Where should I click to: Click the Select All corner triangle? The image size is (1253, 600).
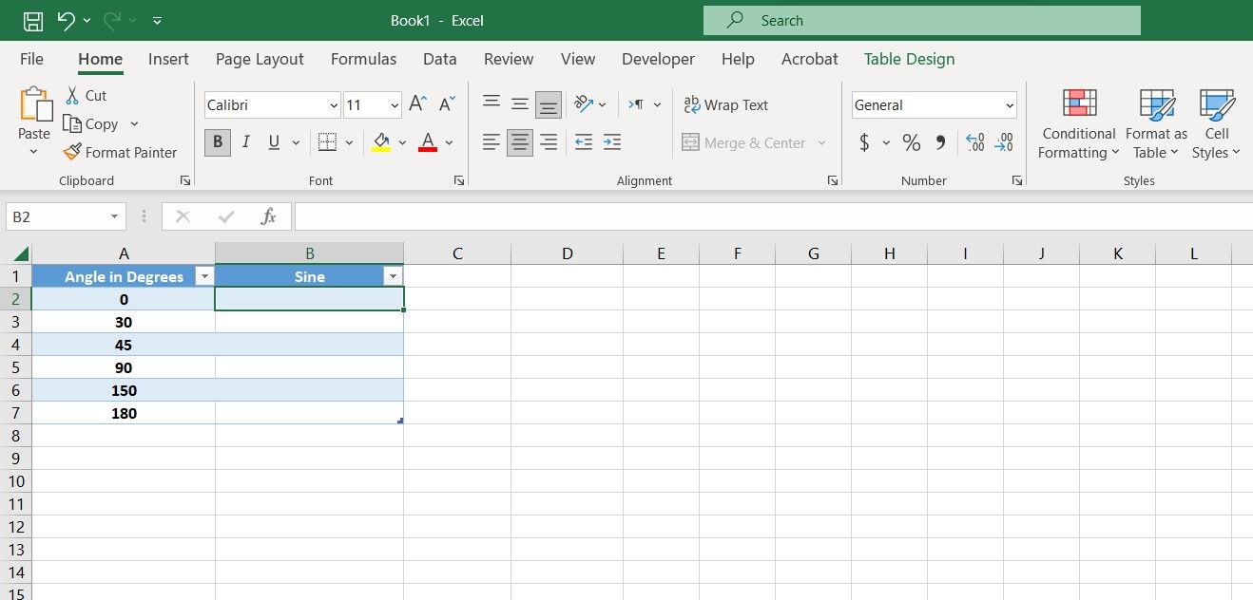pos(19,253)
